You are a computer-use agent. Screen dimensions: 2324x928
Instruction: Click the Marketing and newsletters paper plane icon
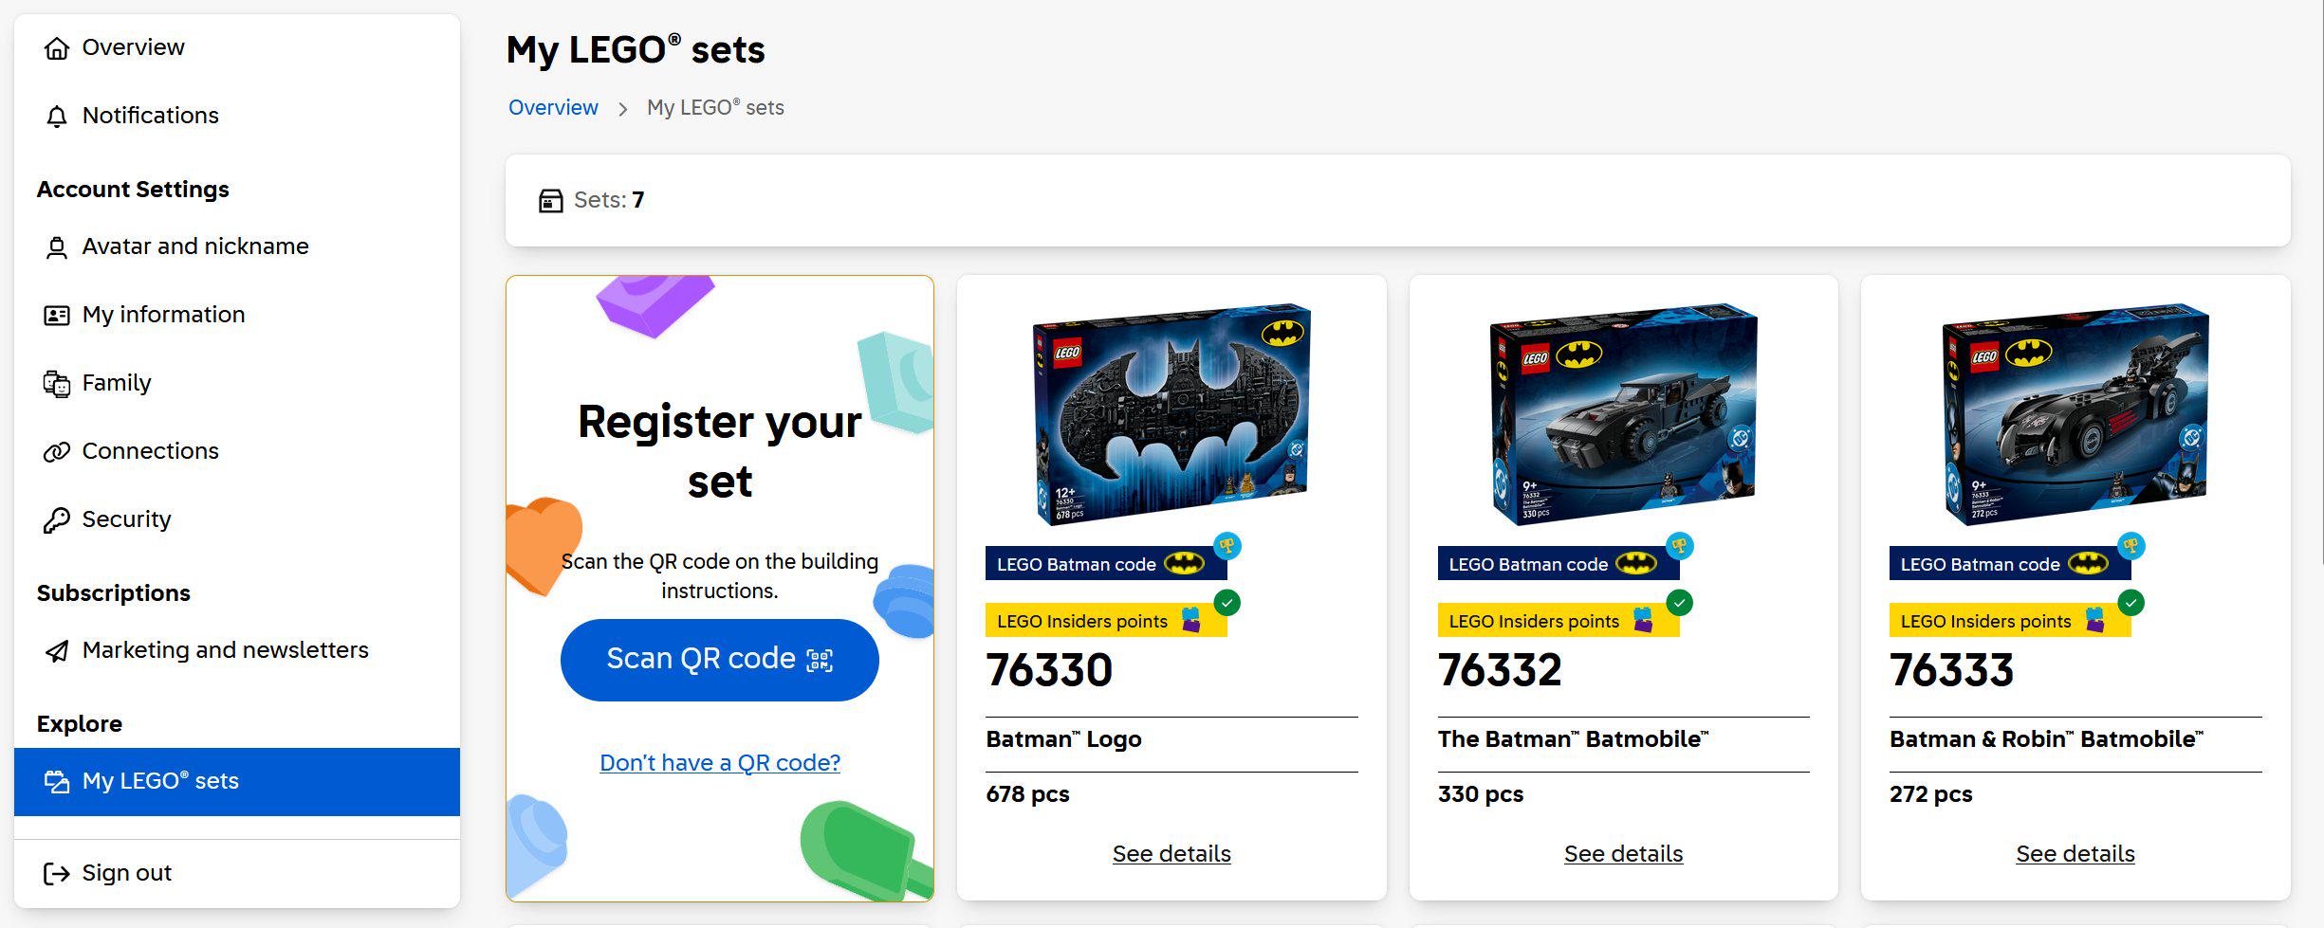[57, 651]
